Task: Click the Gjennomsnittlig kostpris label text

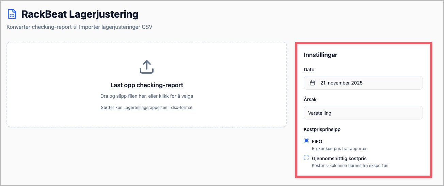Action: [x=339, y=159]
